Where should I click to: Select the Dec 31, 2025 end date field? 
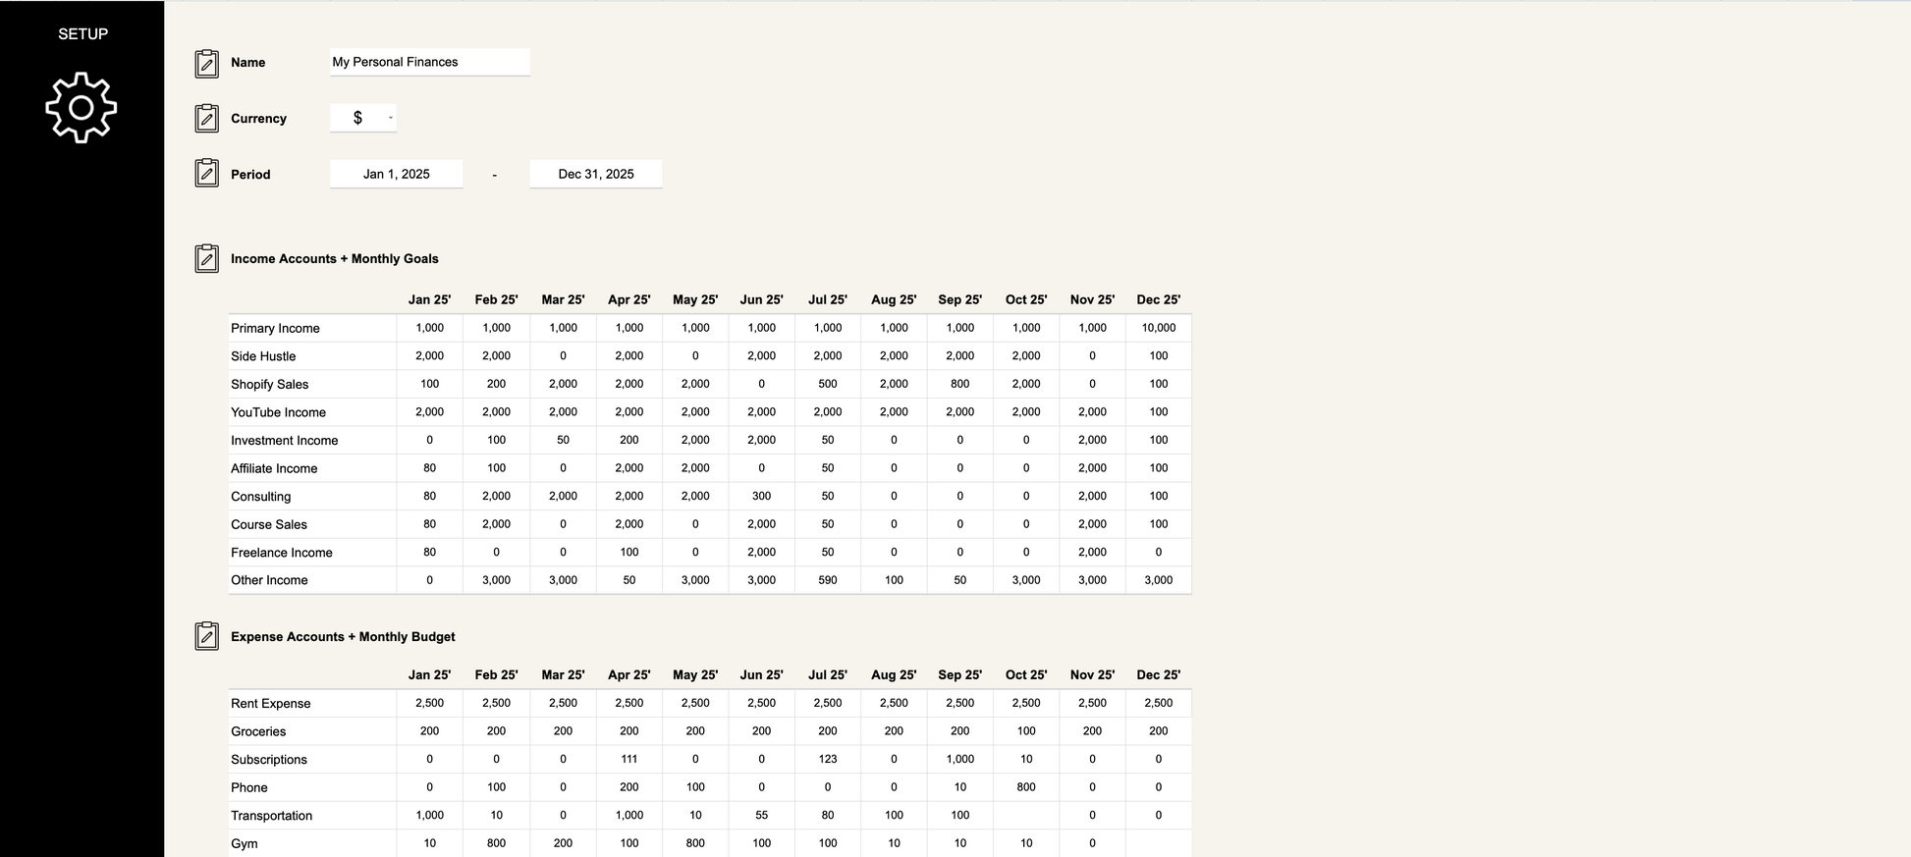coord(595,174)
